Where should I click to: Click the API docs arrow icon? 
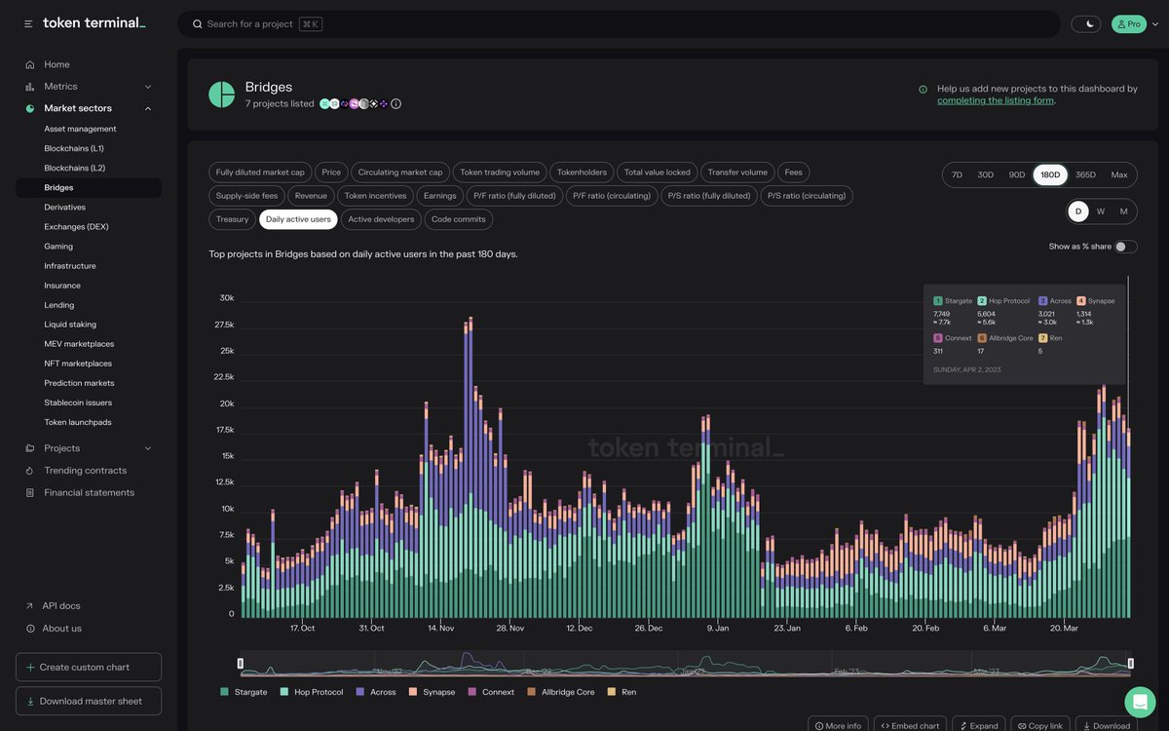coord(28,604)
